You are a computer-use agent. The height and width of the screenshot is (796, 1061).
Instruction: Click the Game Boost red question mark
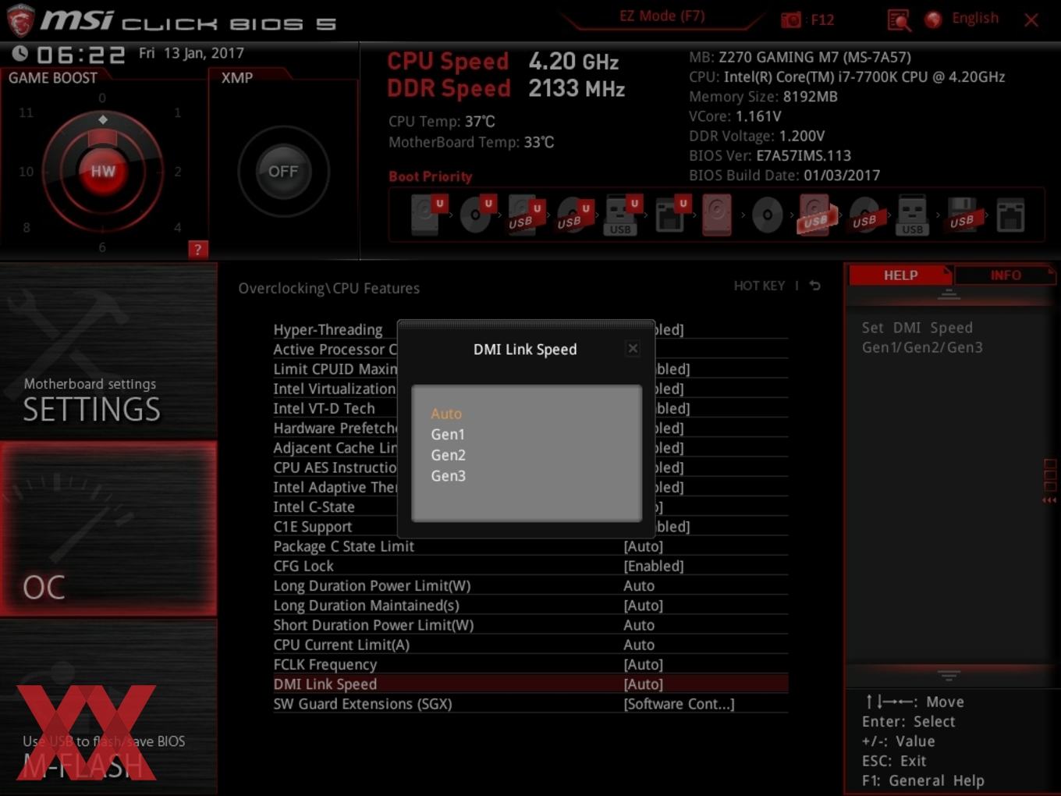[x=198, y=250]
